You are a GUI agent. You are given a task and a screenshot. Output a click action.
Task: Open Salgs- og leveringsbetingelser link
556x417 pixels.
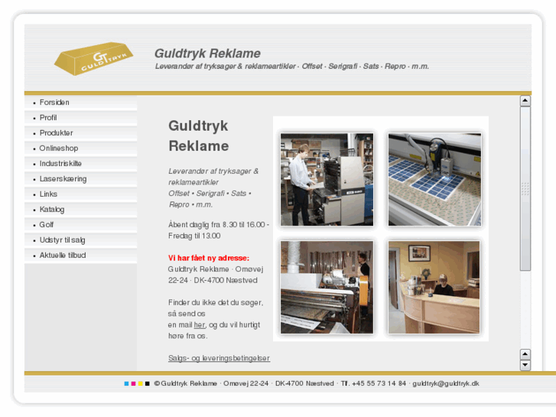point(219,358)
